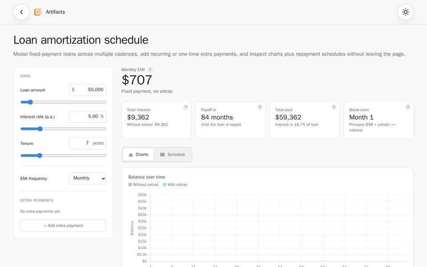Click the $9,362 total interest value
The width and height of the screenshot is (427, 267).
pos(138,117)
